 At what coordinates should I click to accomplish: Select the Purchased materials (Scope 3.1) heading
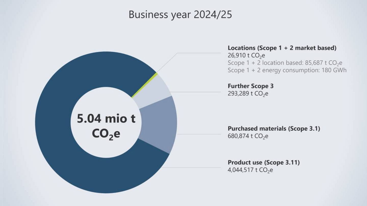(x=275, y=128)
